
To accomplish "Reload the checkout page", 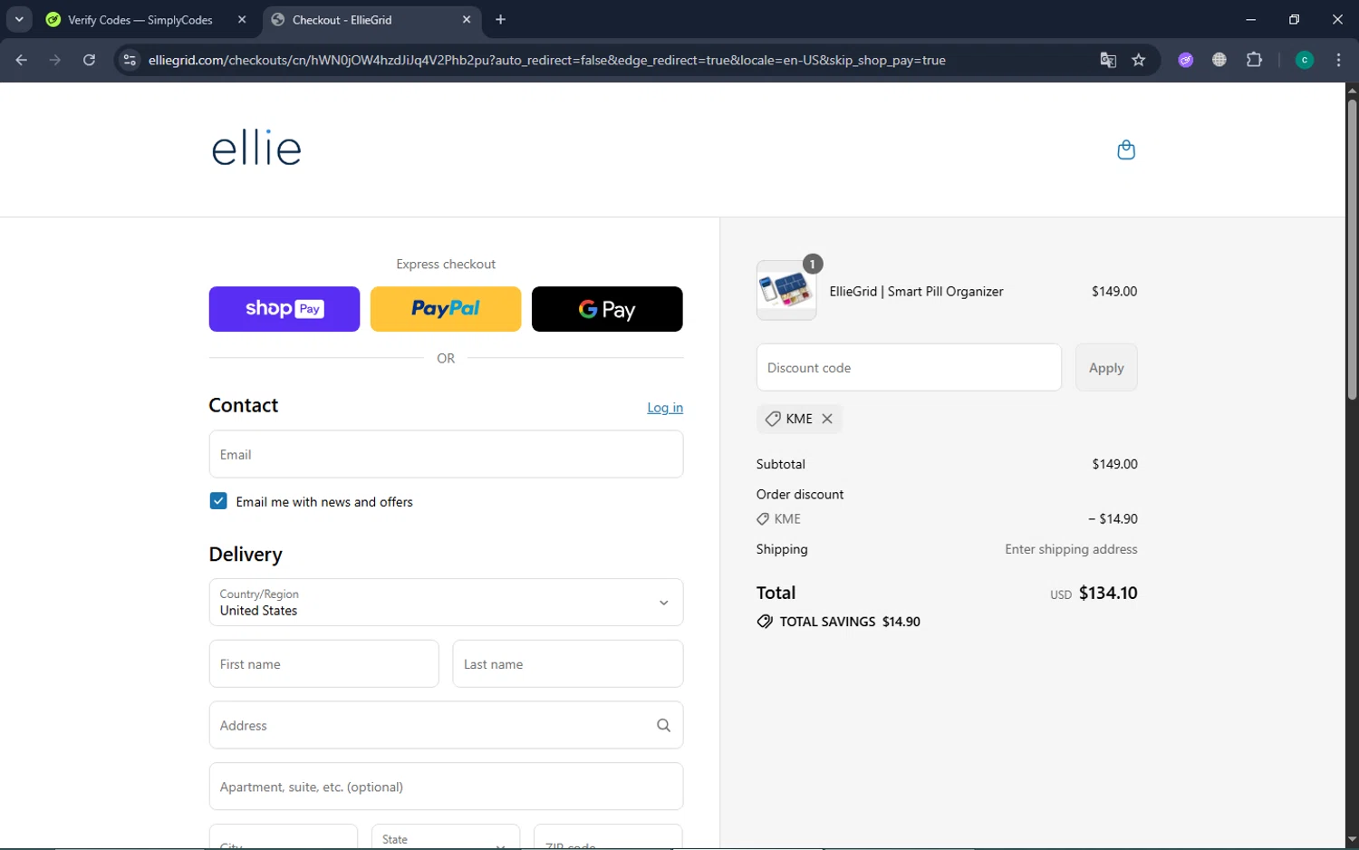I will coord(89,60).
